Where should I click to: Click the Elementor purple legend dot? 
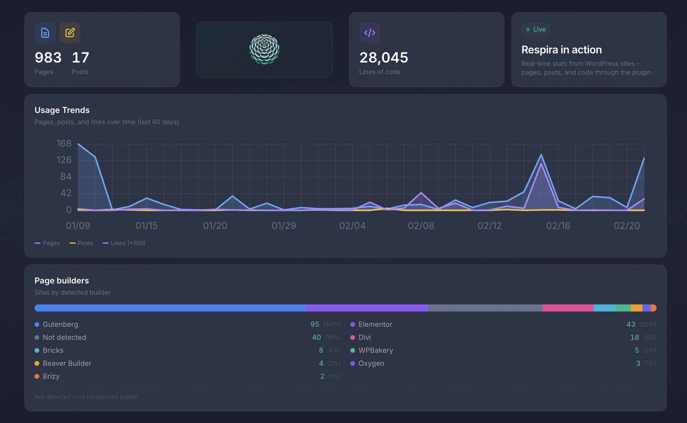[352, 324]
